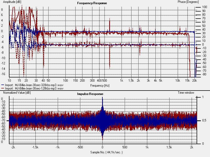Click the Amplitude [dB] axis label
210x157 pixels.
click(x=12, y=2)
